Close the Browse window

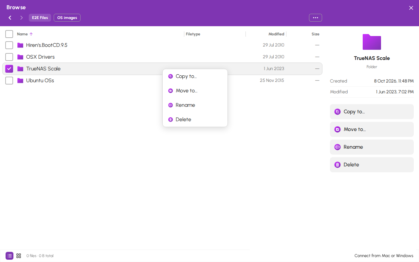[411, 8]
